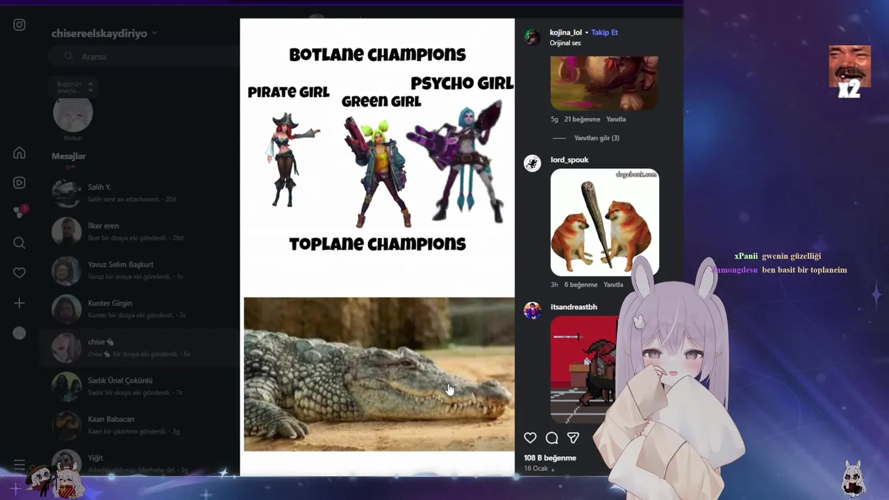Open lord_spouk username link
Screen dimensions: 889x500
pos(570,160)
